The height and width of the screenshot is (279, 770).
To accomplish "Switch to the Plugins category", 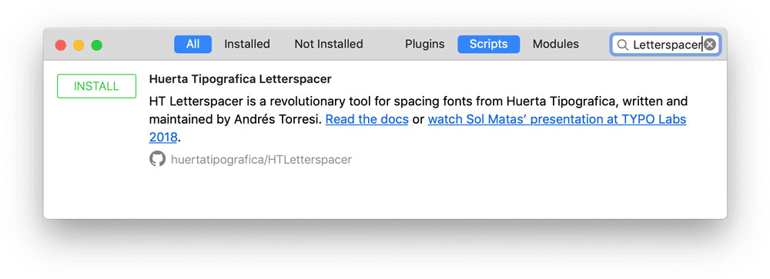I will pyautogui.click(x=425, y=44).
